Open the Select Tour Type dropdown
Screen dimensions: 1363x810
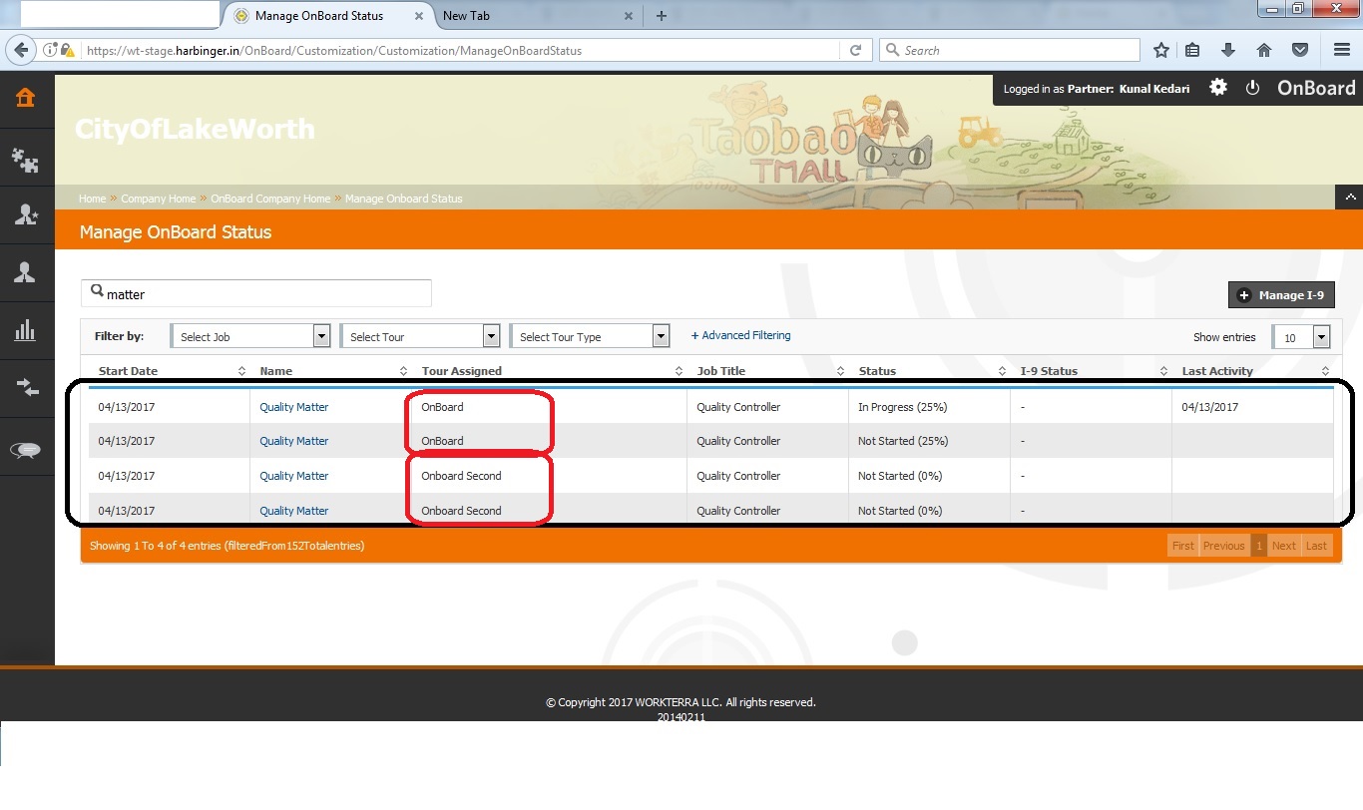590,336
